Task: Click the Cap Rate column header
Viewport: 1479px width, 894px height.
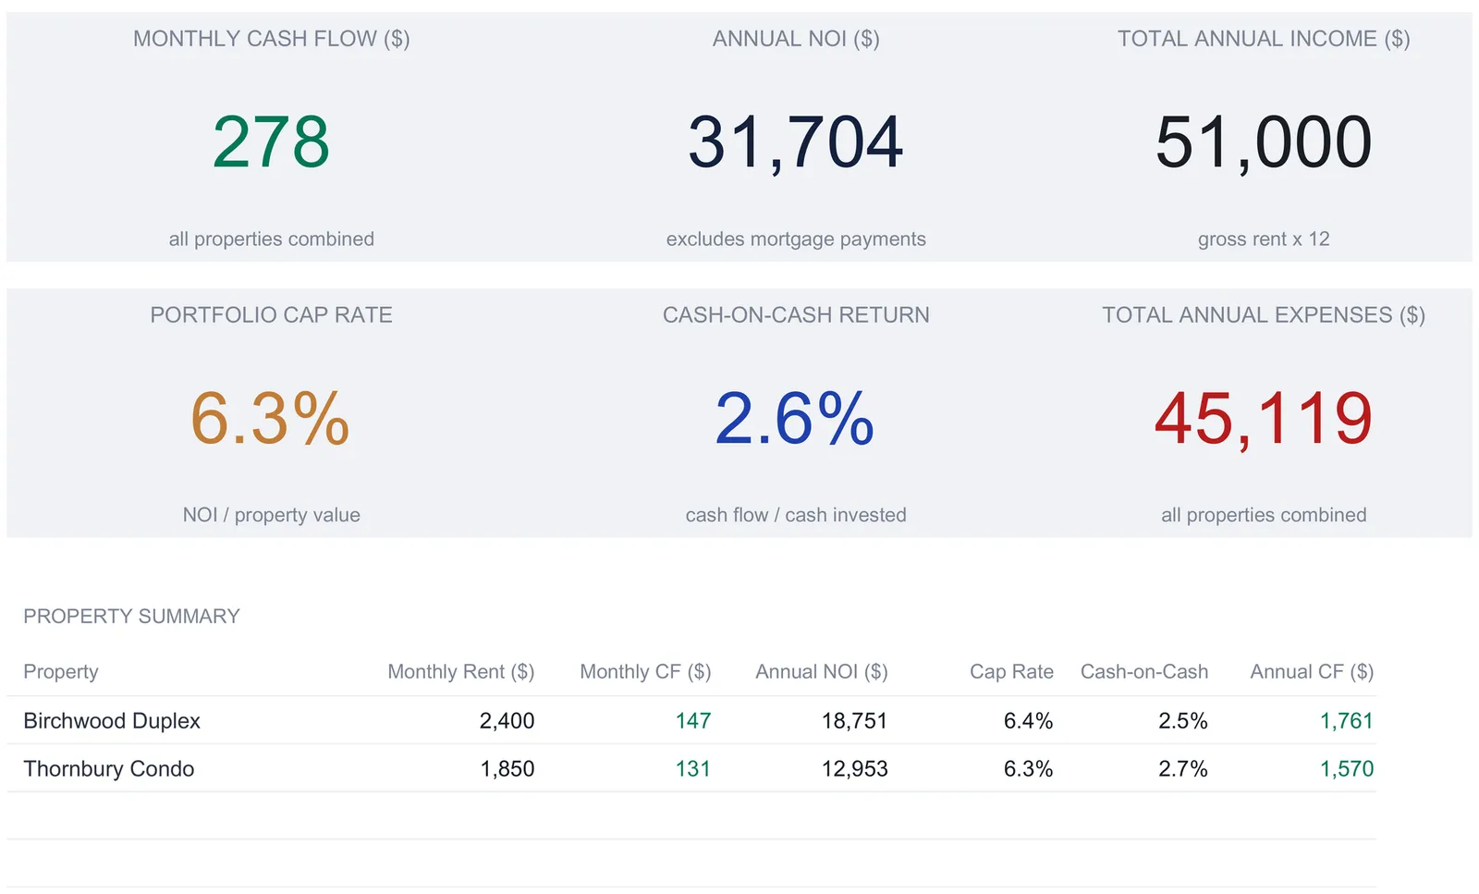Action: coord(1011,672)
